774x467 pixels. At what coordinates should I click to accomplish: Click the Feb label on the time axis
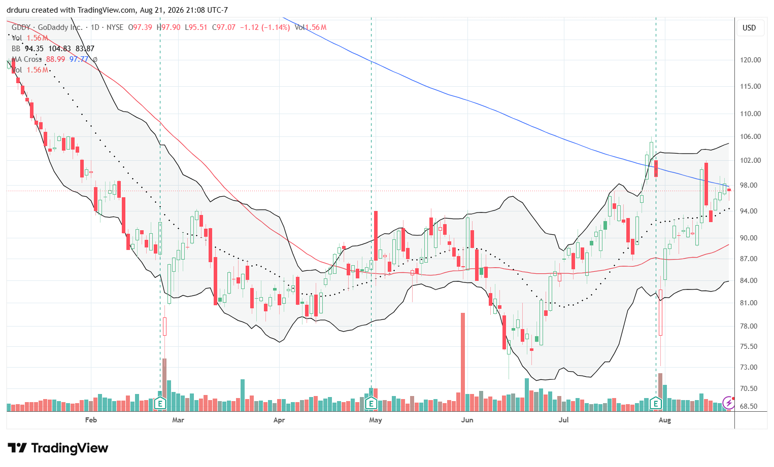click(91, 420)
